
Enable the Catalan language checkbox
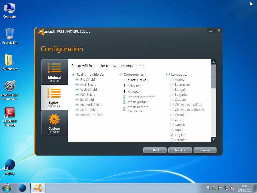point(172,100)
